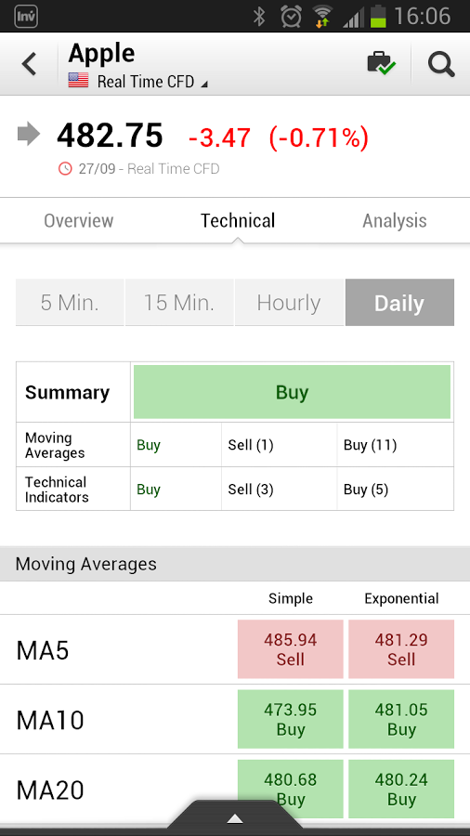The height and width of the screenshot is (836, 470).
Task: Switch to the Overview tab
Action: coord(78,221)
